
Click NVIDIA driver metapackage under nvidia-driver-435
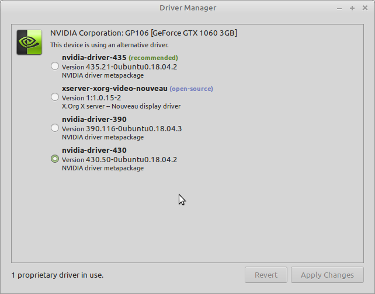(103, 75)
